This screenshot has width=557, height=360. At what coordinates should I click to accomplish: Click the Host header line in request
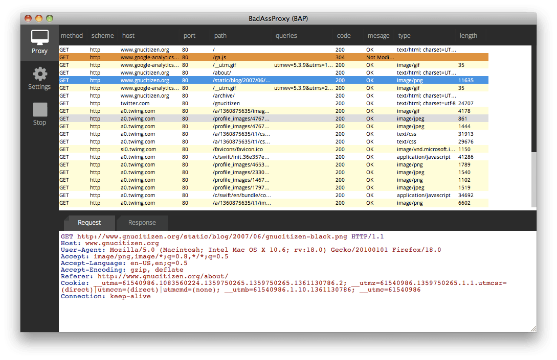coord(110,243)
